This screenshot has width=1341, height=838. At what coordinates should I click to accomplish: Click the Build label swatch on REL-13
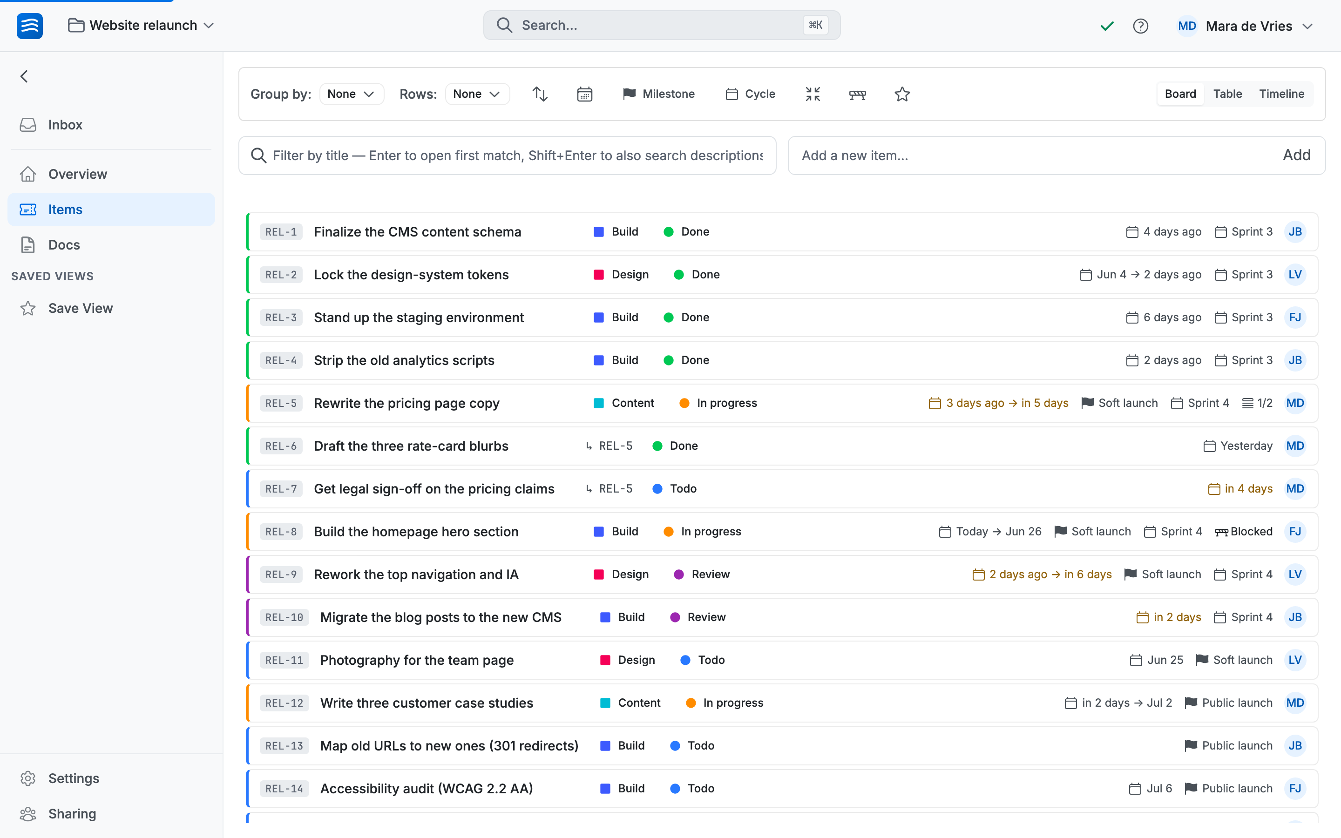[x=605, y=746]
